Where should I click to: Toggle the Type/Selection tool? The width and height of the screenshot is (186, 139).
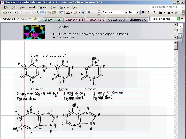[x=84, y=13]
